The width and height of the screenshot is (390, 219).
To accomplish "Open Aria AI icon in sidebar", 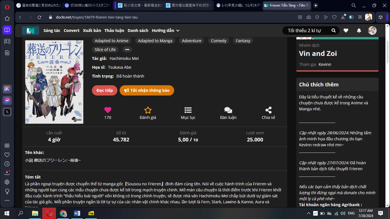I will pos(7,89).
